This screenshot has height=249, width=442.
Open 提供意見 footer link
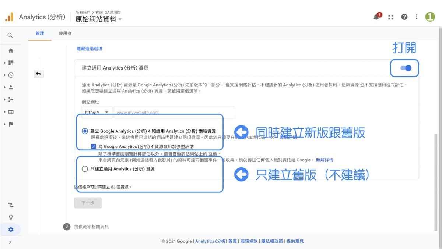[x=295, y=241]
